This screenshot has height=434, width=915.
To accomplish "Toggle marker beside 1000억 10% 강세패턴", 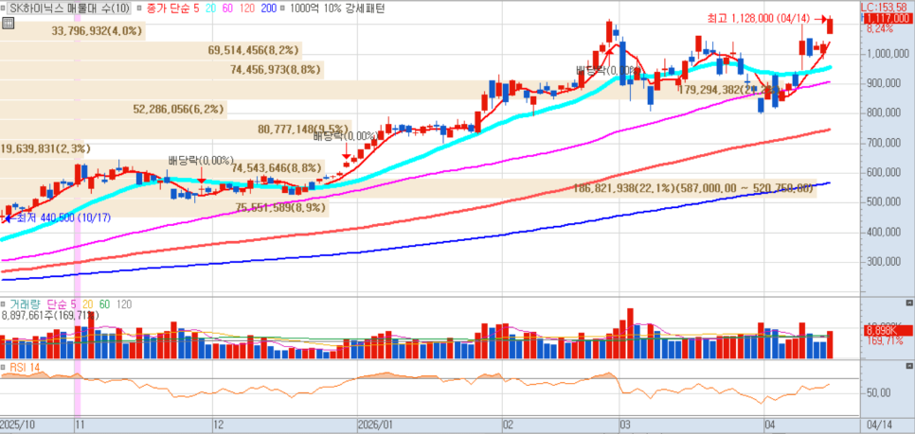I will click(x=282, y=9).
